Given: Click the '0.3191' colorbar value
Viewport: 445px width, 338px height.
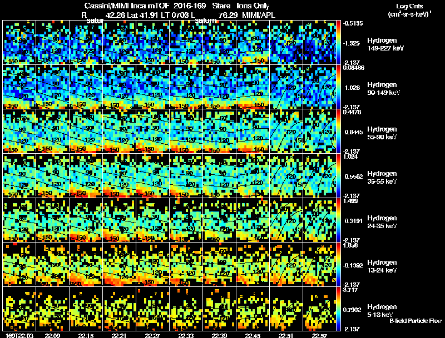Looking at the screenshot, I should (354, 221).
